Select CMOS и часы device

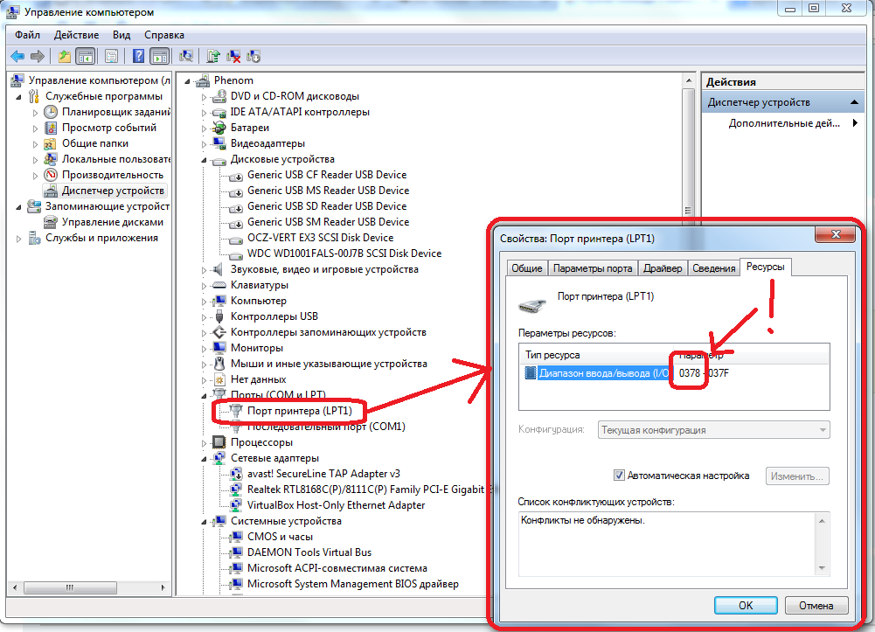tap(280, 537)
